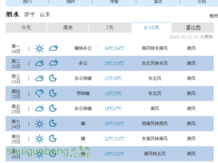Click the wind text 南风转东南风
Screen dimensions: 218x163
tap(155, 48)
